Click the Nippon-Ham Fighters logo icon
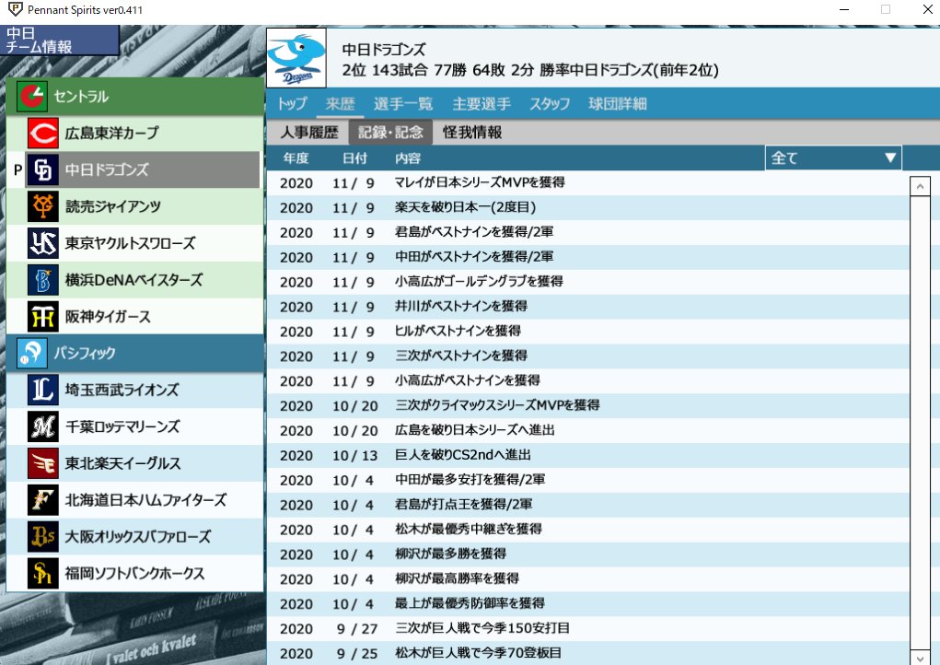Viewport: 940px width, 665px height. coord(43,500)
